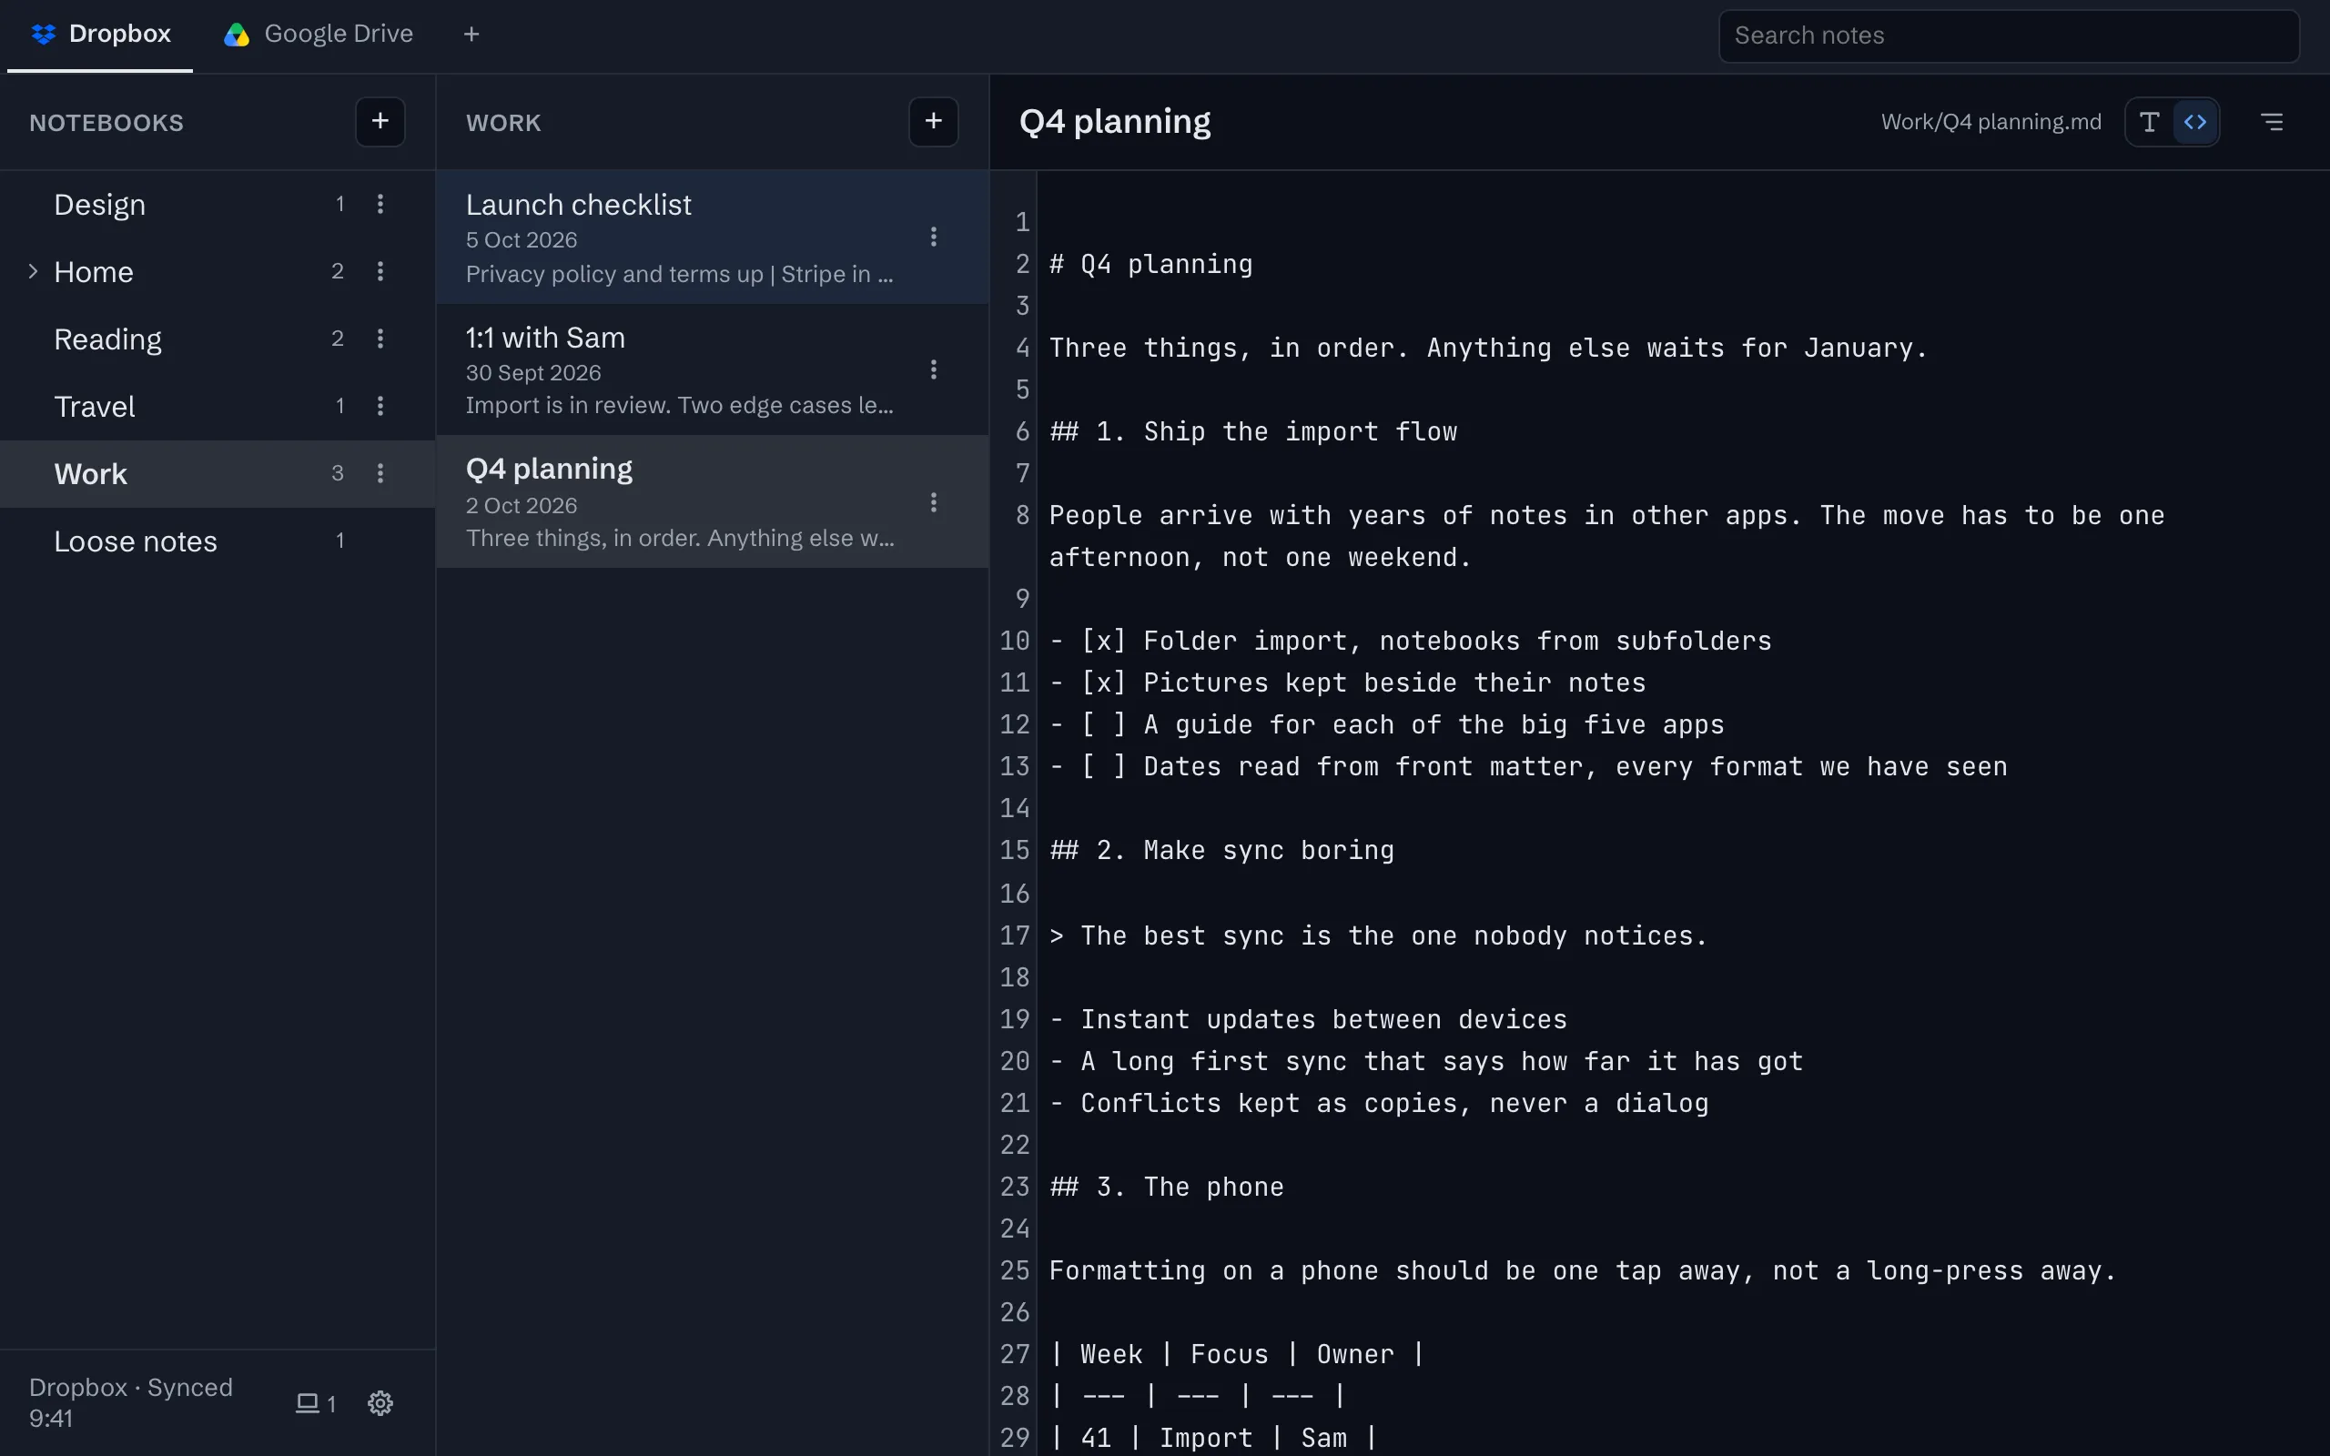Open 1:1 with Sam note options
The image size is (2330, 1456).
point(933,369)
